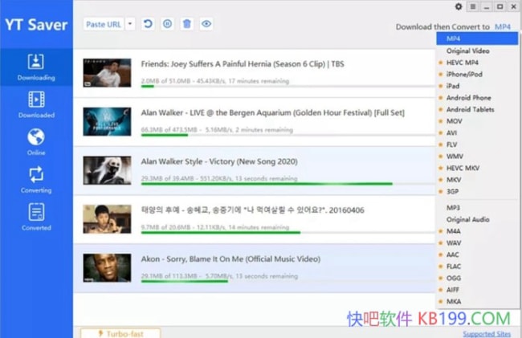Choose MP3 in the format list
Viewport: 522px width, 338px height.
[x=453, y=208]
